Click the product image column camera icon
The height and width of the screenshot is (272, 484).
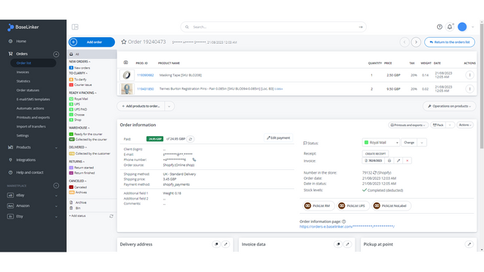coord(126,63)
